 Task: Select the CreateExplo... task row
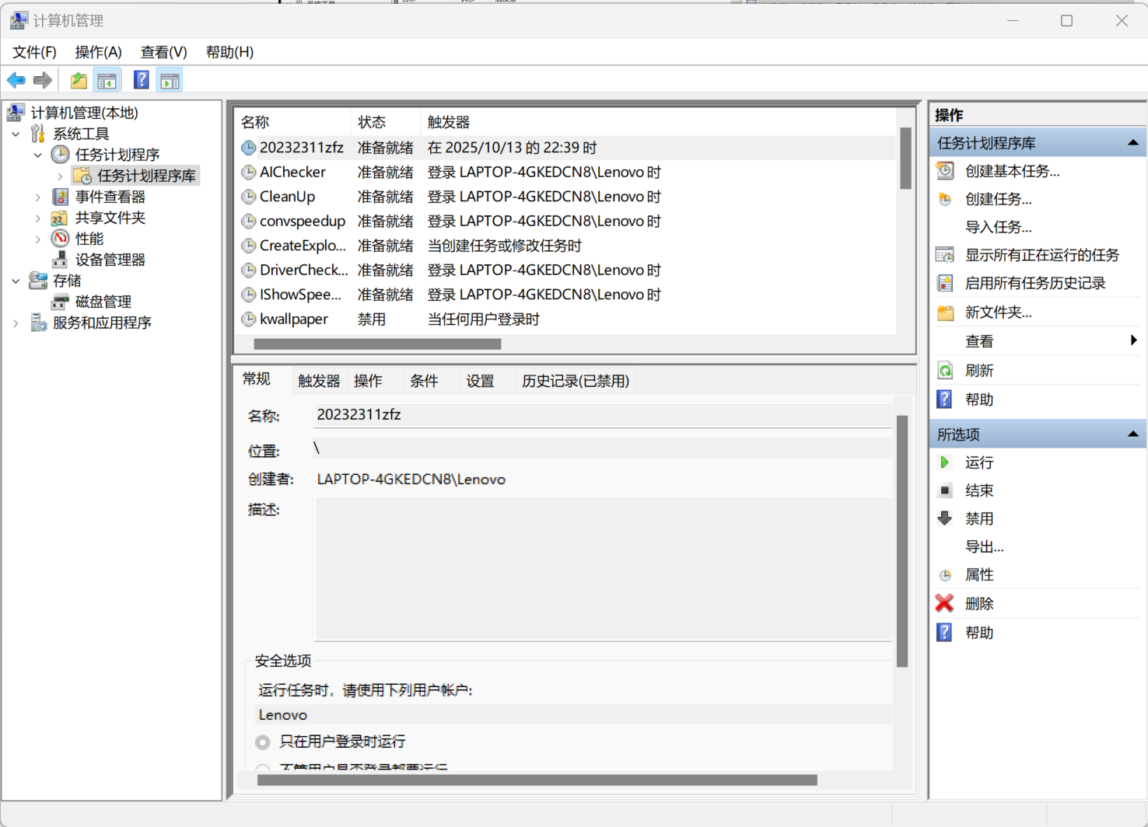(566, 246)
